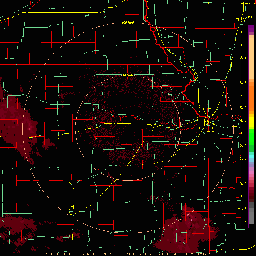
Task: Click the 50 NMI range ring label
Action: [128, 75]
